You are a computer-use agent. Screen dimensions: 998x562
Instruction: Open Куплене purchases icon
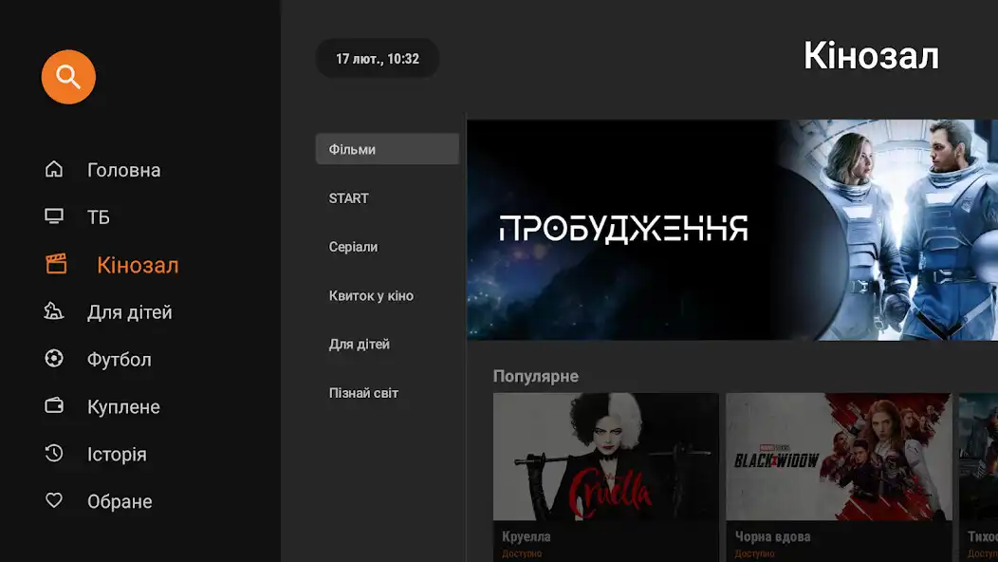(56, 406)
